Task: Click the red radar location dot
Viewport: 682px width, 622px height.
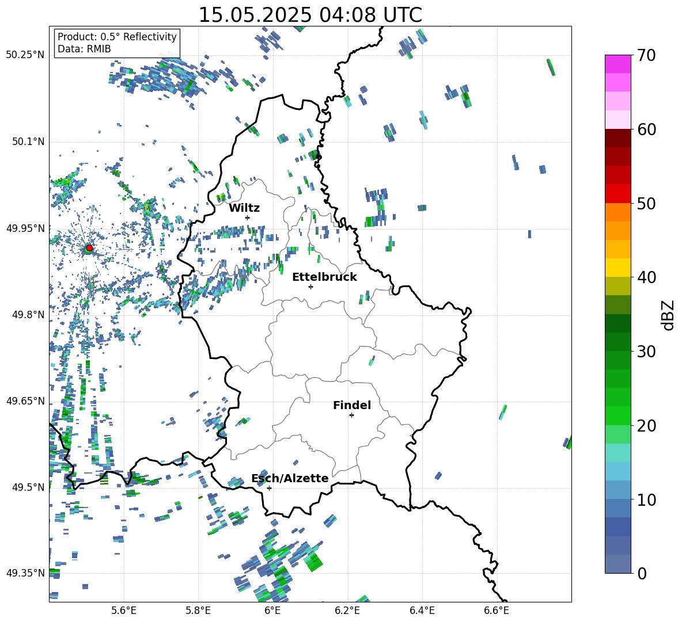Action: click(89, 248)
